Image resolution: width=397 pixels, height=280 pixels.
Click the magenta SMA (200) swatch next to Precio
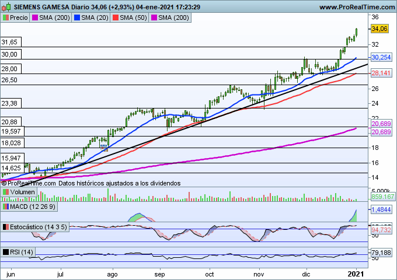point(35,17)
